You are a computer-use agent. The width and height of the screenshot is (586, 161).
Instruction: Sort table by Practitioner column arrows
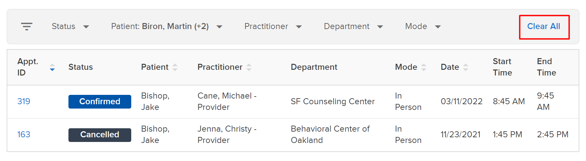coord(249,67)
